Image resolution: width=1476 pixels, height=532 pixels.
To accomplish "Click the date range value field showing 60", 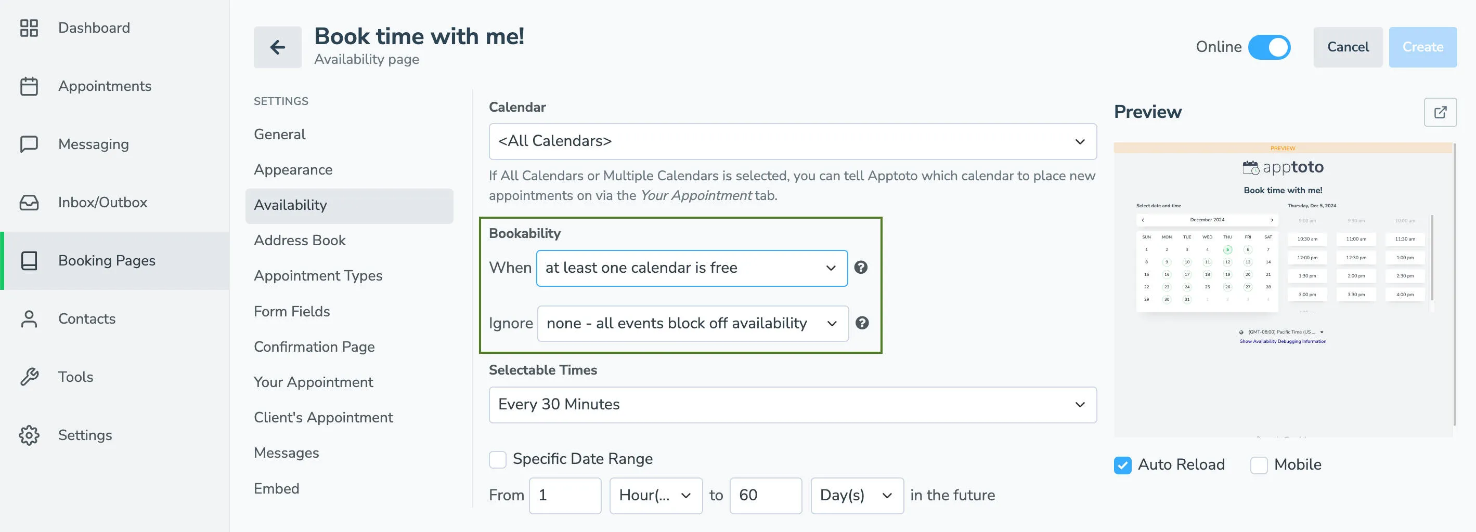I will coord(766,495).
